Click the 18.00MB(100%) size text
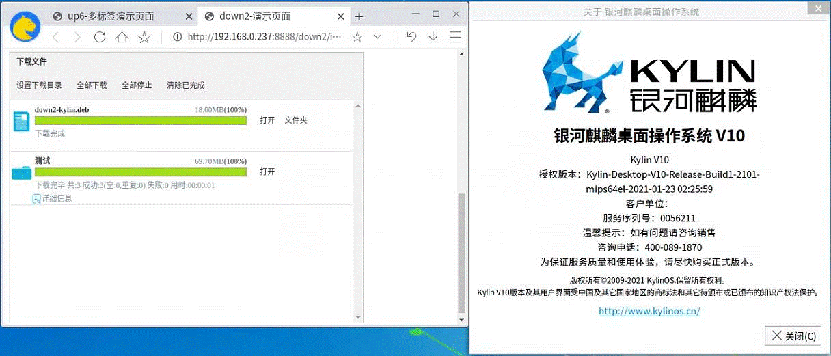The height and width of the screenshot is (356, 831). [x=221, y=109]
